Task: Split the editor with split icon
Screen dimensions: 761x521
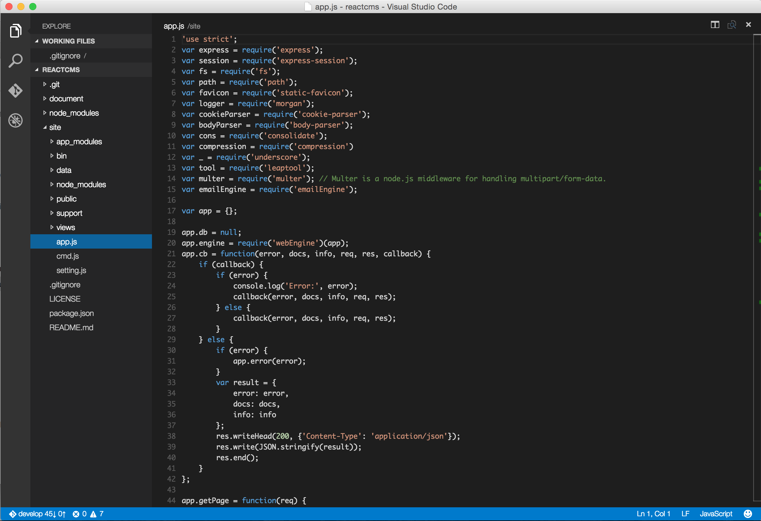Action: click(715, 25)
